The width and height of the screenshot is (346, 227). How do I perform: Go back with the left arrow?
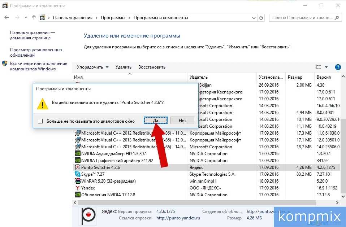pyautogui.click(x=7, y=17)
